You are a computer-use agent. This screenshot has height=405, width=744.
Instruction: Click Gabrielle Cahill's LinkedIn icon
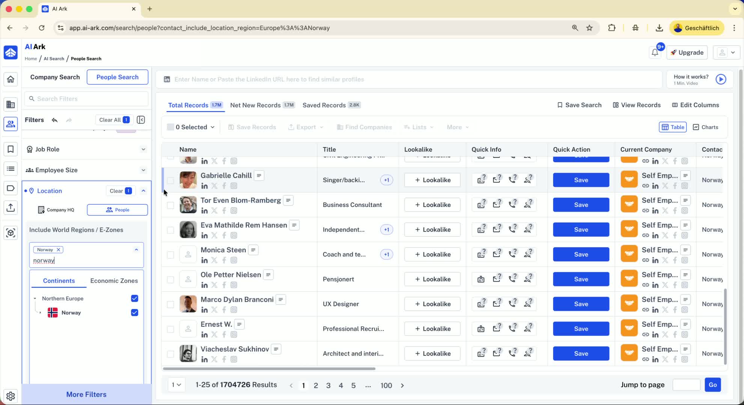pos(204,186)
